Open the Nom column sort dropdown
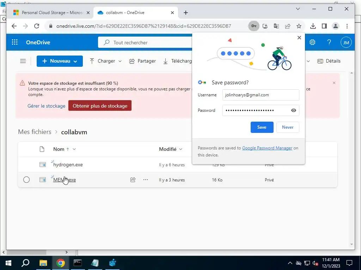Viewport: 361px width, 270px height. pos(74,149)
